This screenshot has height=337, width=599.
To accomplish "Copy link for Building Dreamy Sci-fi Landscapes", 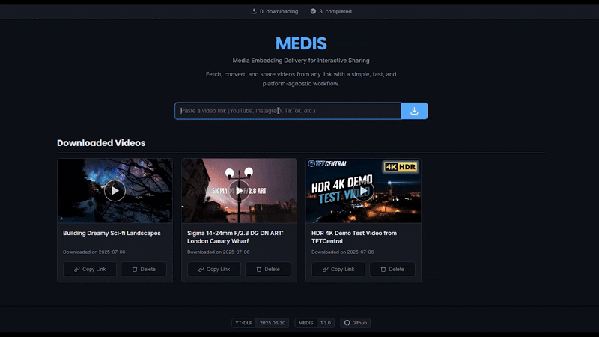I will pyautogui.click(x=90, y=269).
